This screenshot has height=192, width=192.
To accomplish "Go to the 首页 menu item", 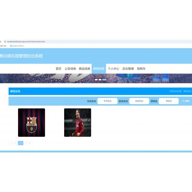I will 58,69.
